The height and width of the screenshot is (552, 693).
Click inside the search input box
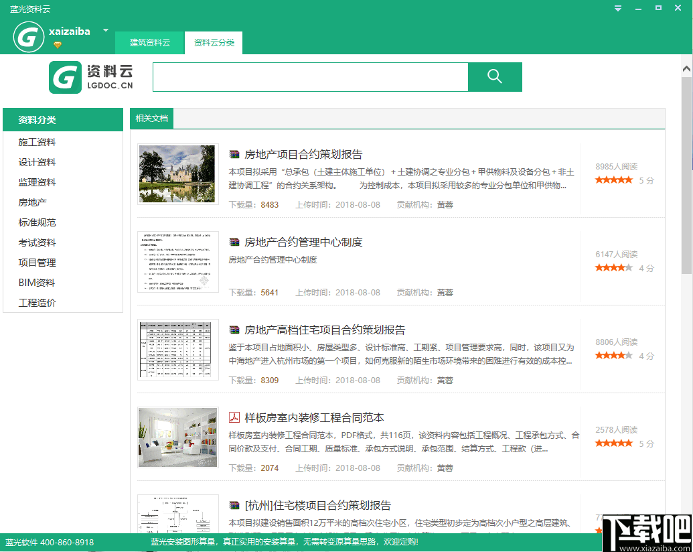pos(308,77)
